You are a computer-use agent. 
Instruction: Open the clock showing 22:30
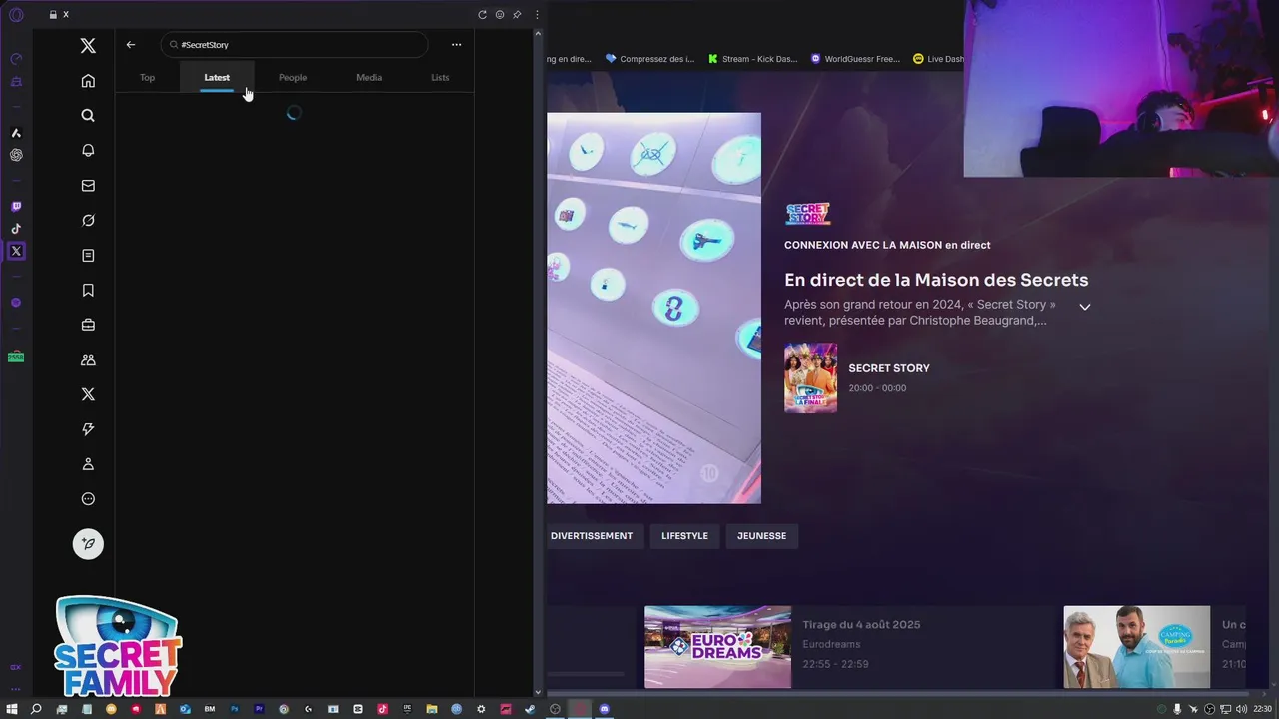tap(1263, 709)
